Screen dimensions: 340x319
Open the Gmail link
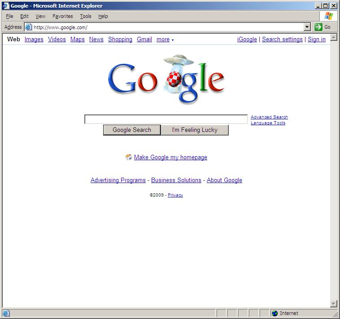(x=144, y=39)
